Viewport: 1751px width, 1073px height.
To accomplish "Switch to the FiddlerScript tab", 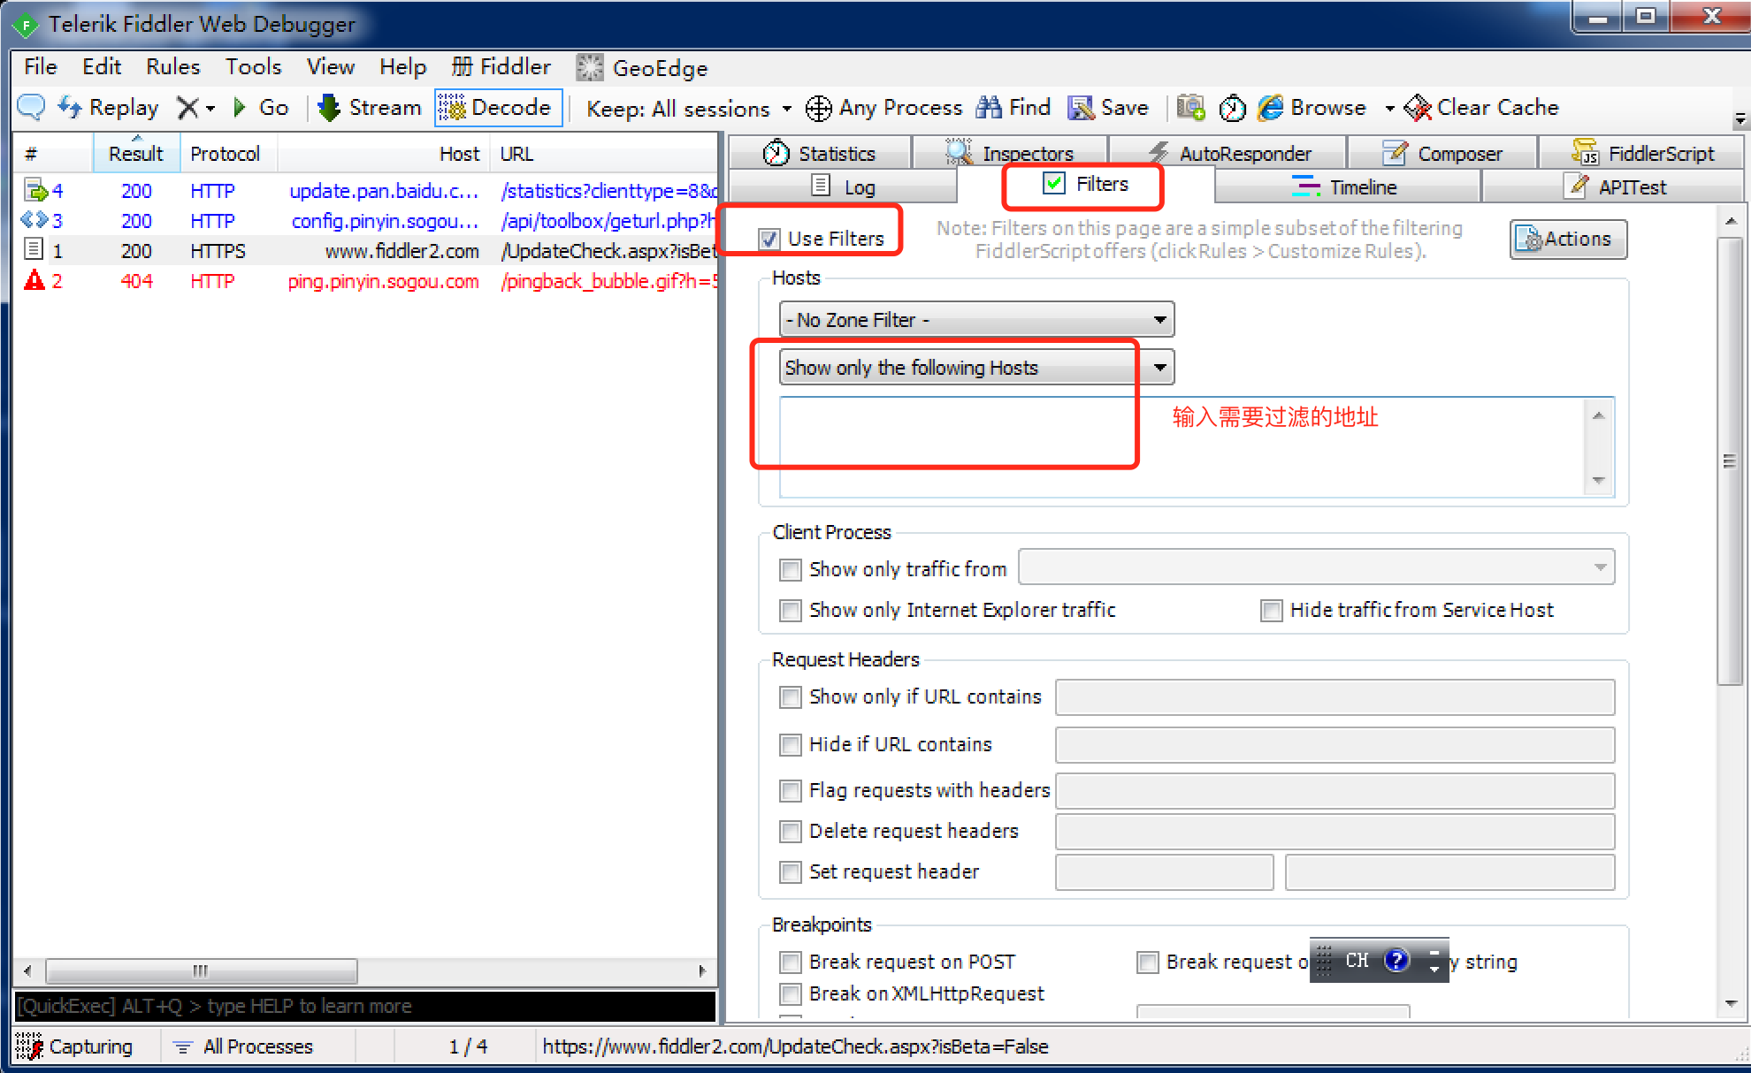I will pyautogui.click(x=1643, y=153).
